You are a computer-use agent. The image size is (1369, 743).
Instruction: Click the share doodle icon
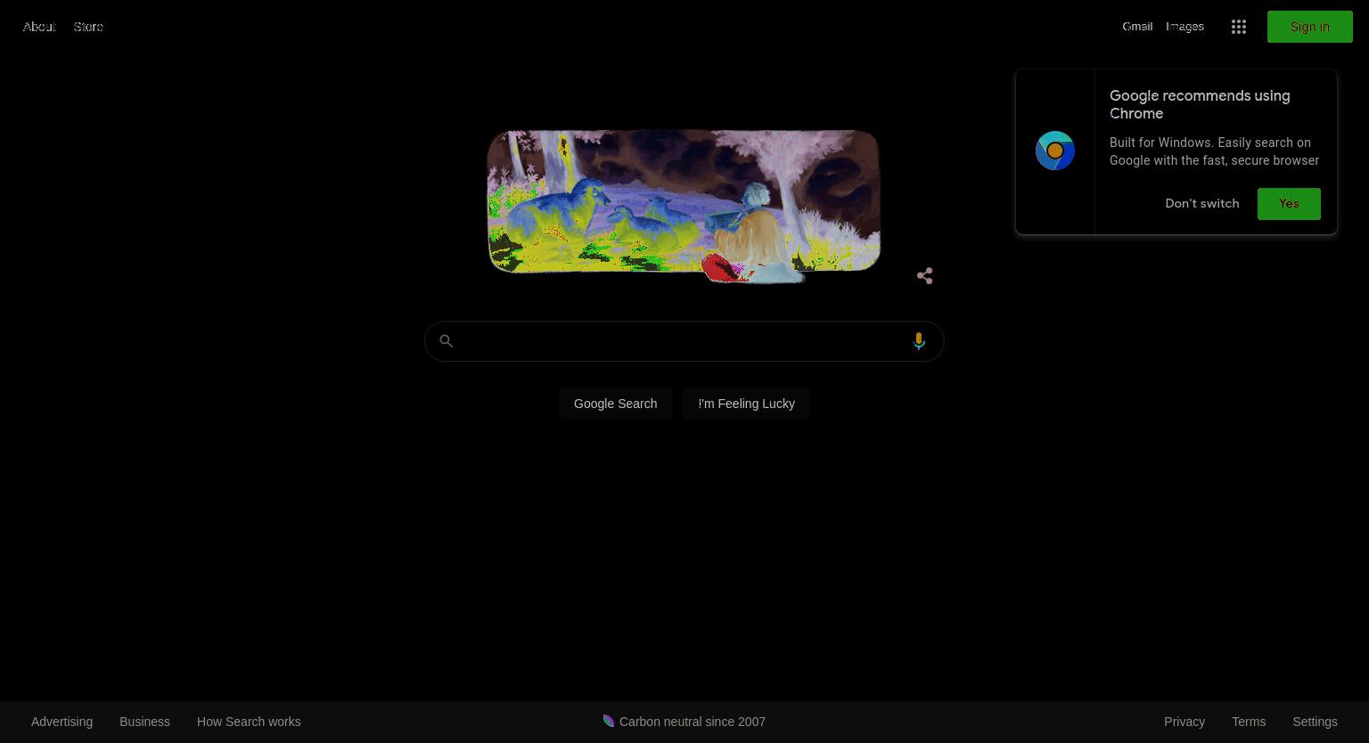(x=925, y=276)
